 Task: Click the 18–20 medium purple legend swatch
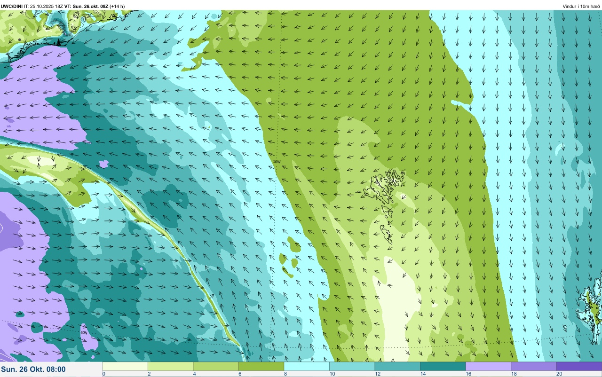533,366
